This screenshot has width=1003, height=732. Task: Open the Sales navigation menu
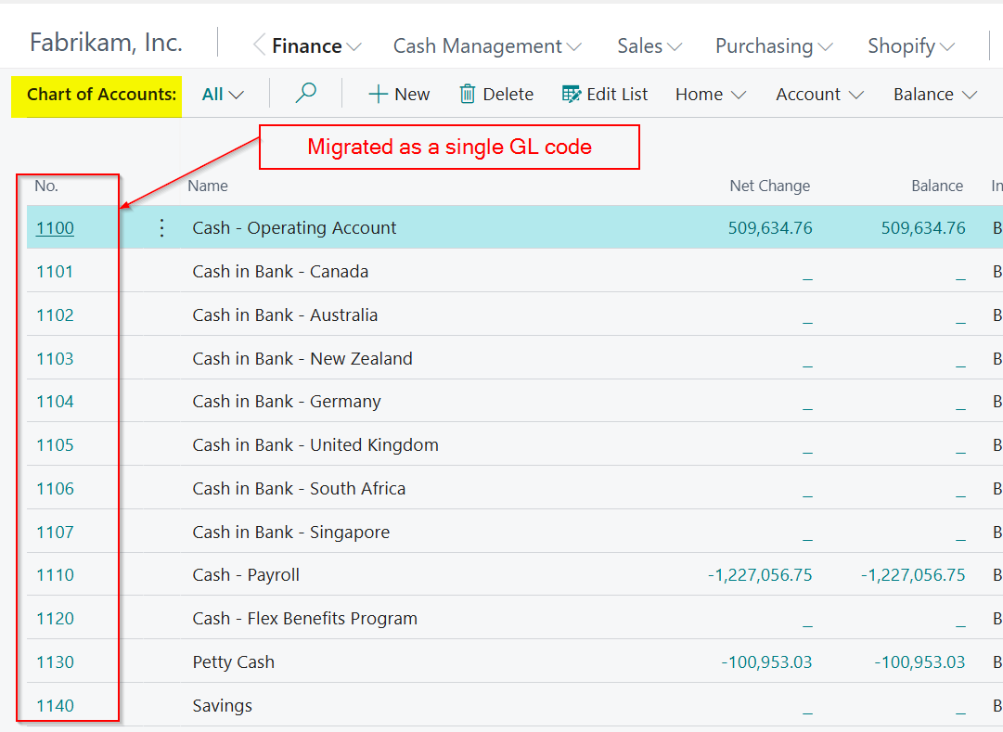pyautogui.click(x=649, y=45)
